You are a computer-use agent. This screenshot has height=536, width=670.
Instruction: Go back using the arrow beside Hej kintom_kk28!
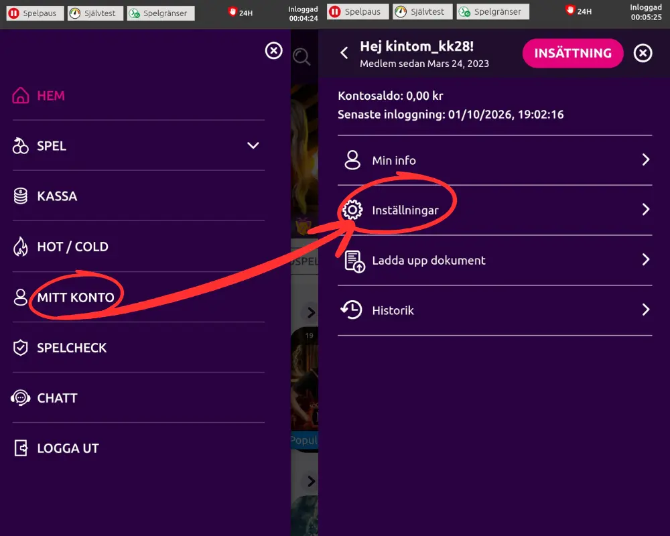point(344,53)
